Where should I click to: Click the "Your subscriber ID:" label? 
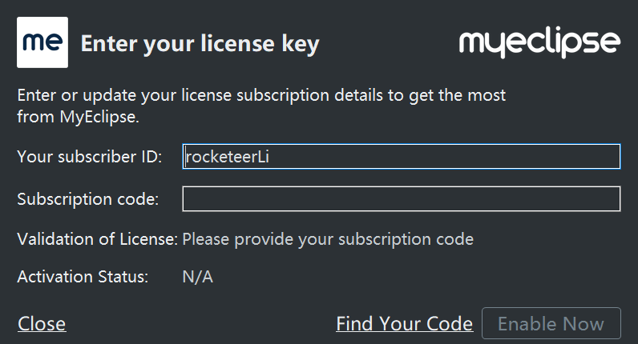tap(90, 156)
